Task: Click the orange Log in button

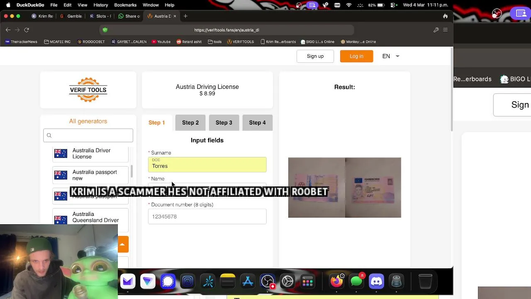Action: pyautogui.click(x=356, y=56)
